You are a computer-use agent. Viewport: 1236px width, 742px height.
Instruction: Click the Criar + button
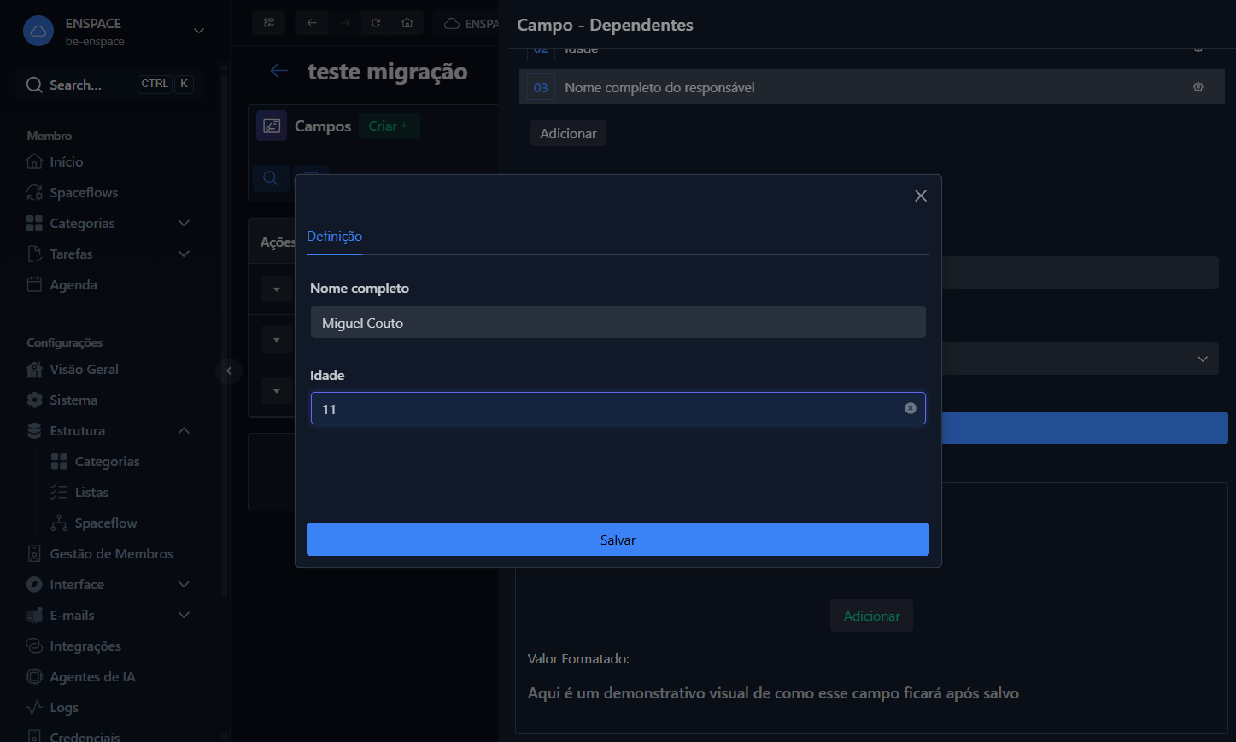[389, 126]
